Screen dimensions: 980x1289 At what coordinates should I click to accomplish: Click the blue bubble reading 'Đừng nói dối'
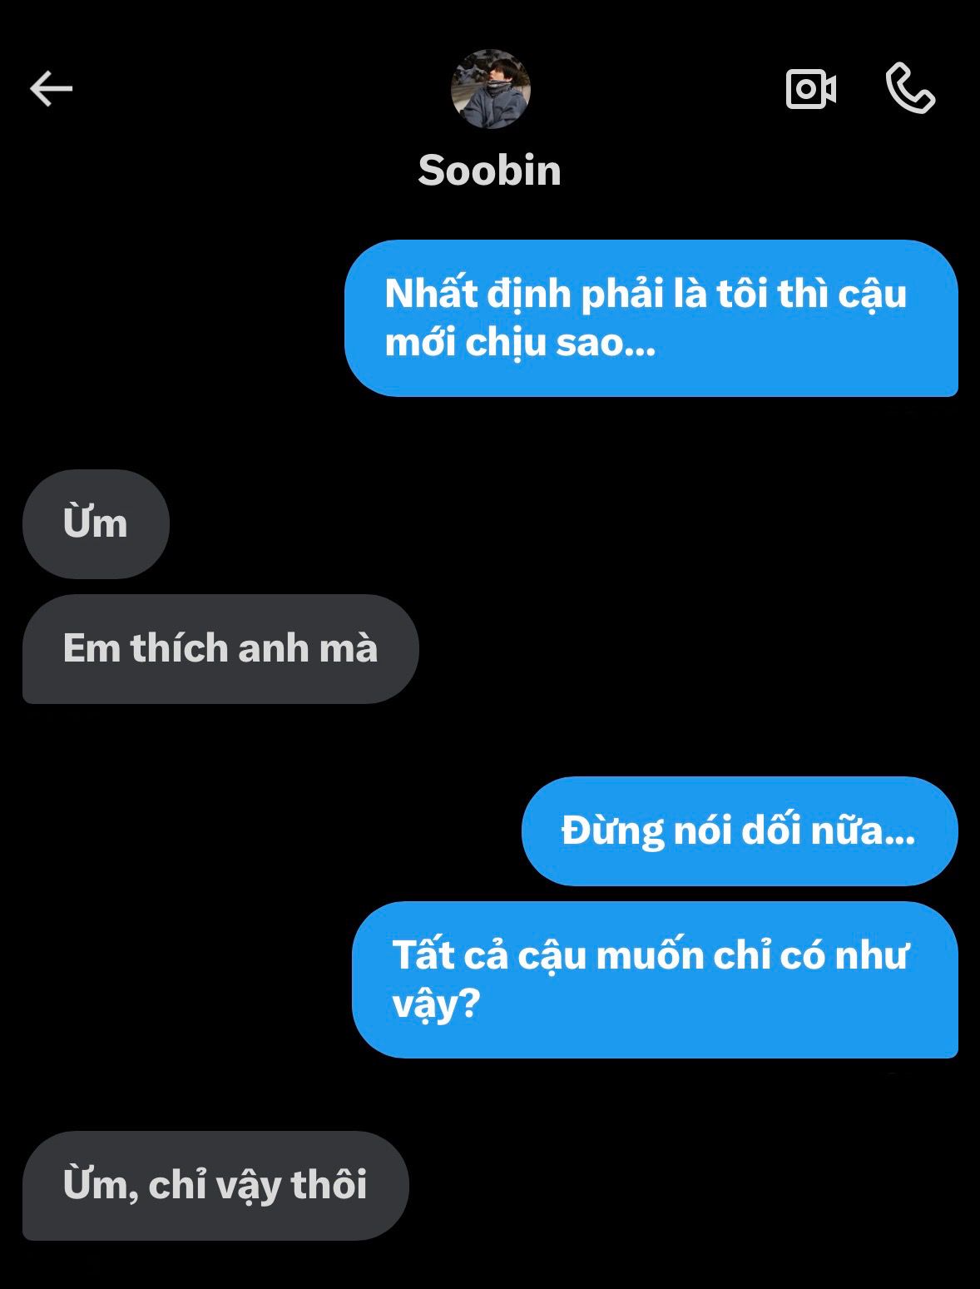click(x=740, y=831)
